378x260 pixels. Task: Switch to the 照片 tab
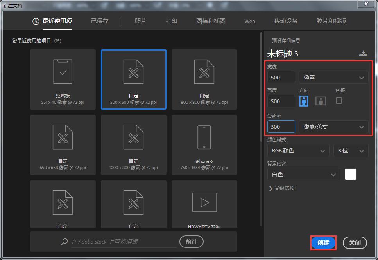click(140, 22)
